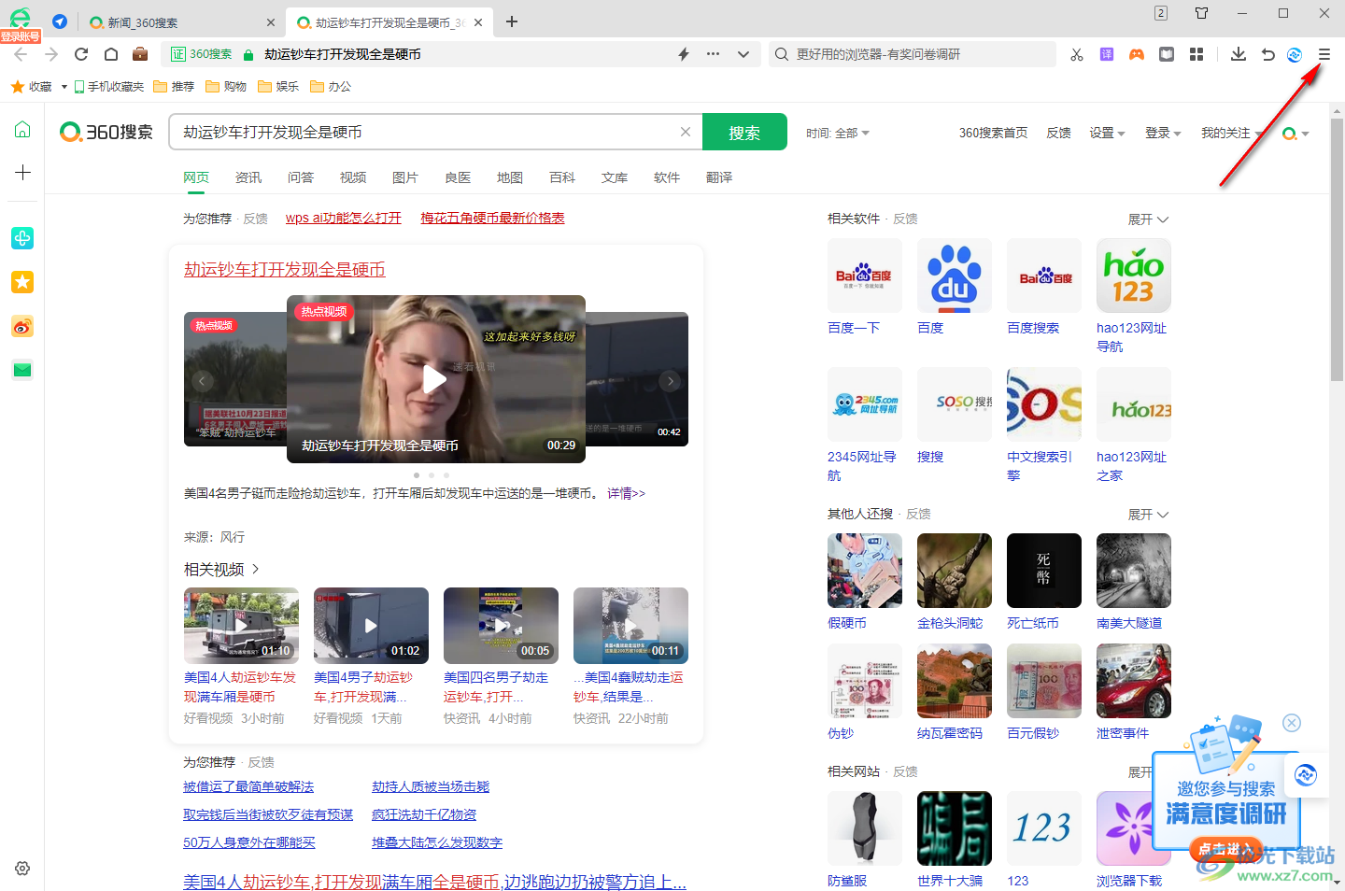Open the game controller icon in toolbar
The width and height of the screenshot is (1345, 891).
click(x=1137, y=54)
